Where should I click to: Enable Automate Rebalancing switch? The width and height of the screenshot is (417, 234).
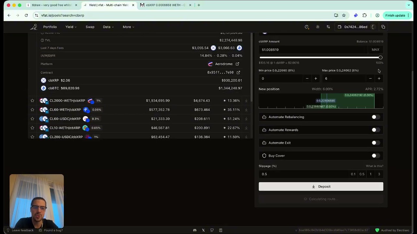click(x=376, y=117)
